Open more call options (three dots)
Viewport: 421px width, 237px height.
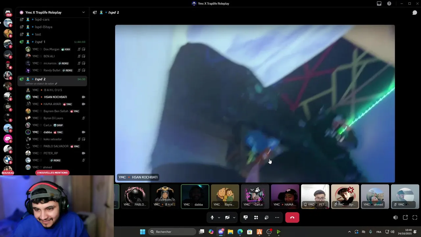pyautogui.click(x=277, y=218)
